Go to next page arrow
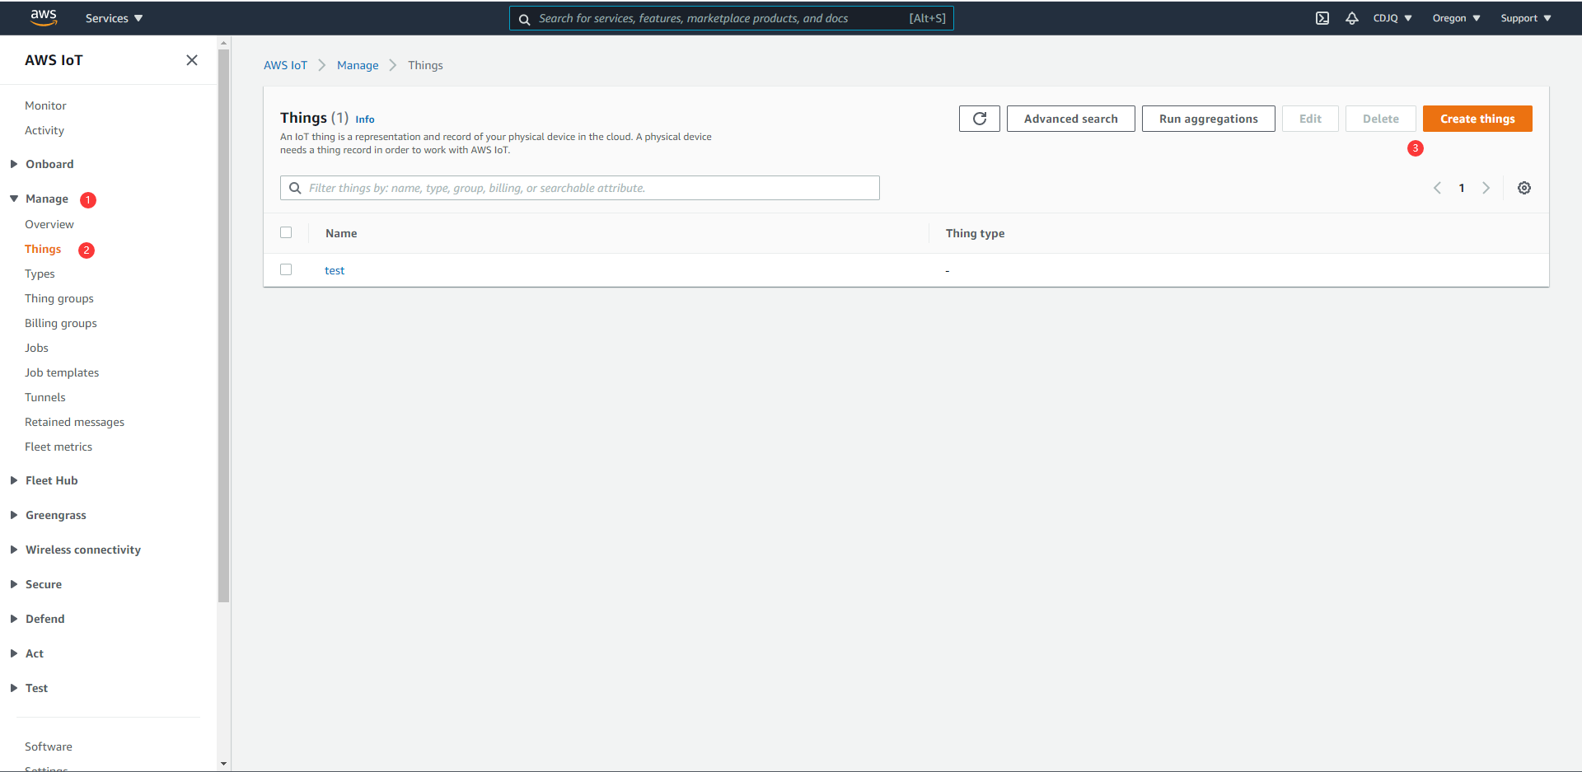The width and height of the screenshot is (1582, 772). click(1486, 188)
